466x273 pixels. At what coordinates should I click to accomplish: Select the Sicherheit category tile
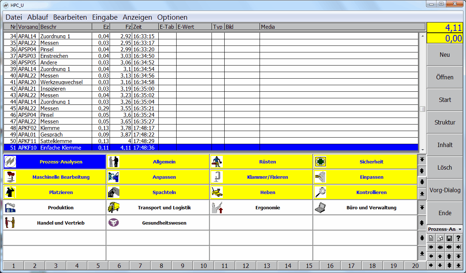pos(365,162)
